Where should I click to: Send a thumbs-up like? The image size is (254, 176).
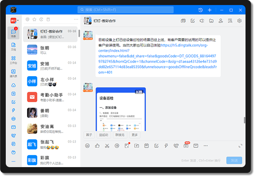pyautogui.click(x=97, y=146)
